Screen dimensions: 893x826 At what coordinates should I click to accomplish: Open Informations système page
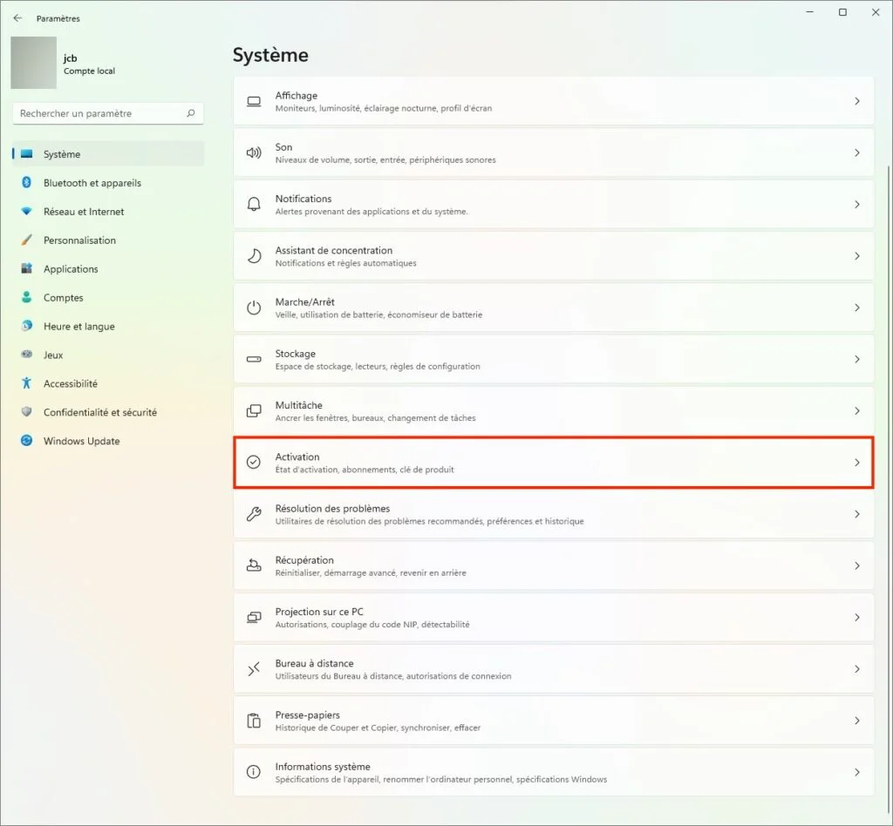[554, 772]
